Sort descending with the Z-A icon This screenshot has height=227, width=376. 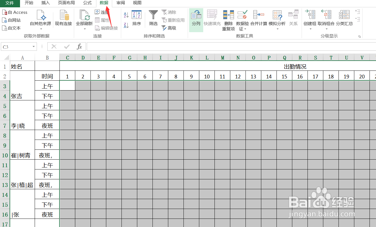[126, 25]
